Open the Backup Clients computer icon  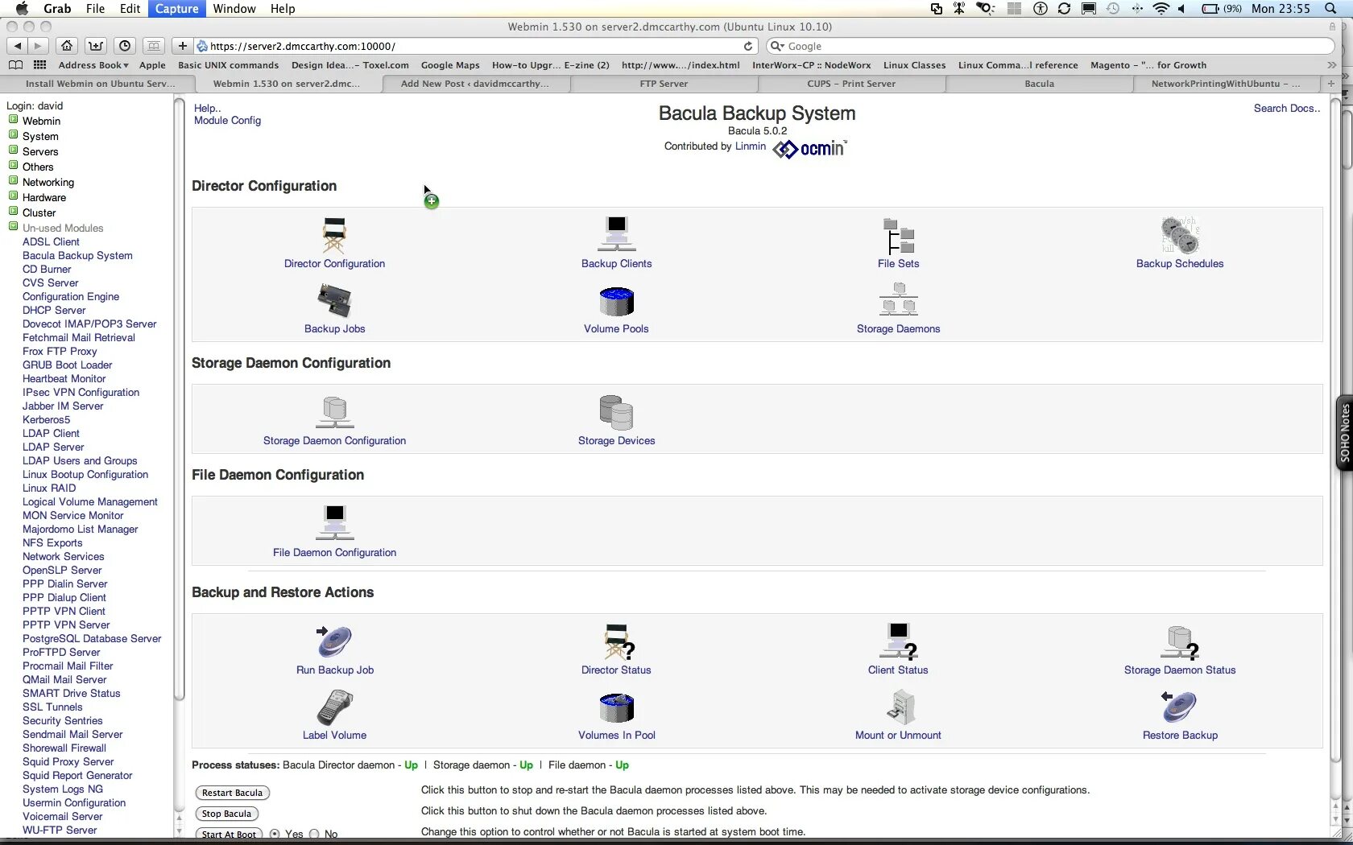tap(616, 235)
